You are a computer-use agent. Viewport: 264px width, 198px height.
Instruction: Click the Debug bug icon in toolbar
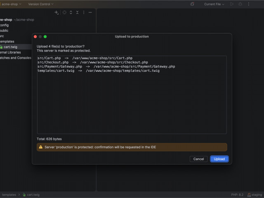pyautogui.click(x=240, y=4)
